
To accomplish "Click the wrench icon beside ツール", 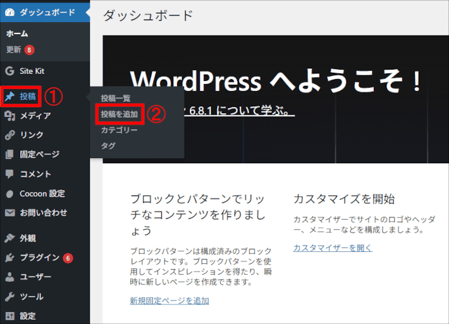I will point(9,296).
